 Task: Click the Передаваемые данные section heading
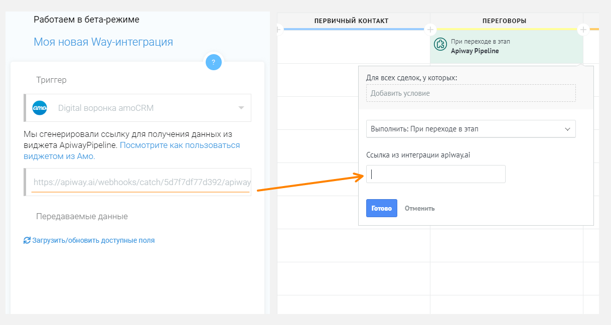[x=82, y=216]
